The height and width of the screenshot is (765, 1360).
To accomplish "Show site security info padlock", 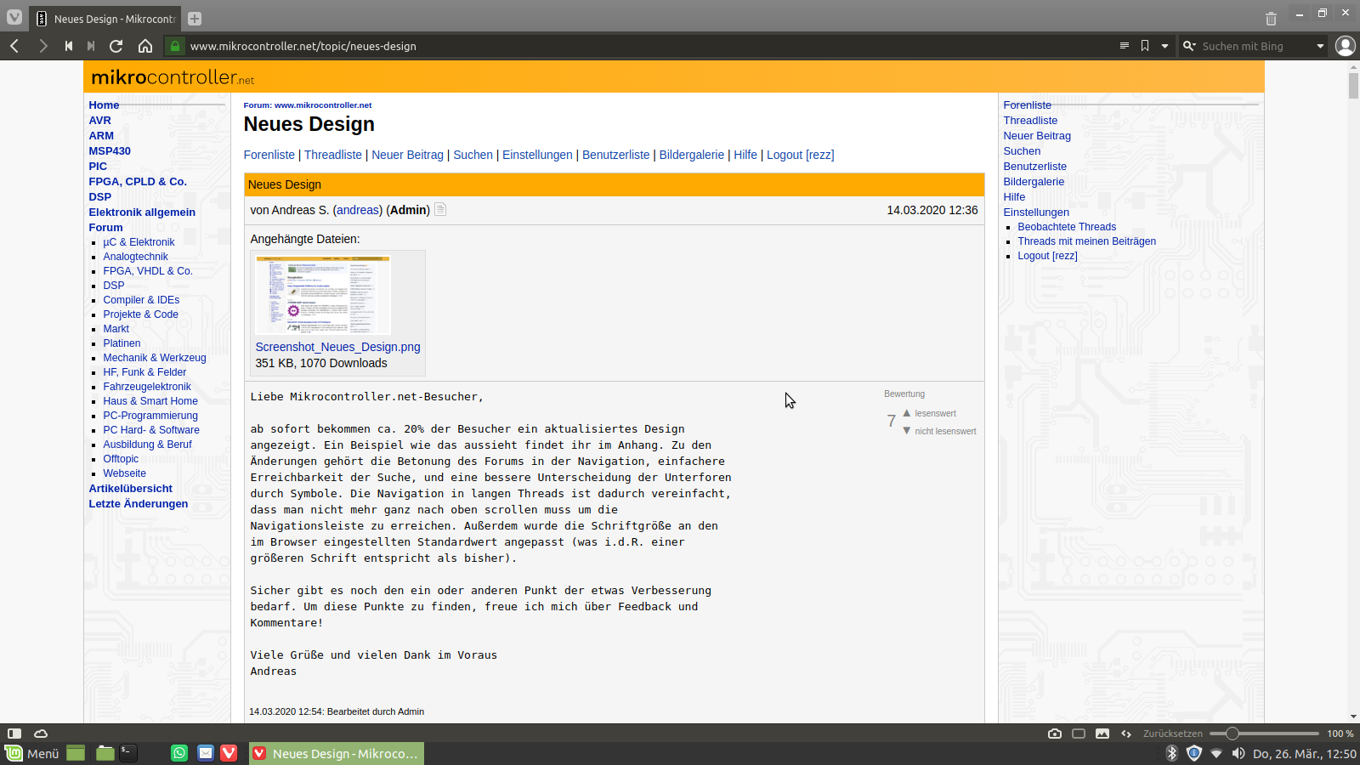I will pos(175,46).
